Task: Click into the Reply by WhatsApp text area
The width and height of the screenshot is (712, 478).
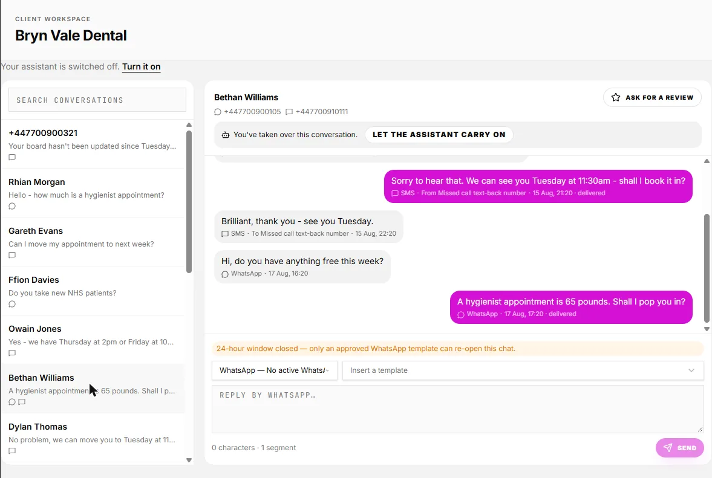Action: tap(458, 409)
